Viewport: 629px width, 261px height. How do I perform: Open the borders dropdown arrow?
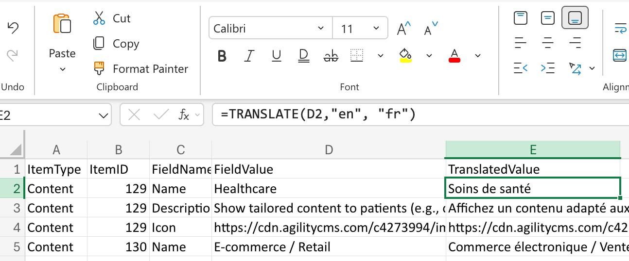tap(381, 56)
